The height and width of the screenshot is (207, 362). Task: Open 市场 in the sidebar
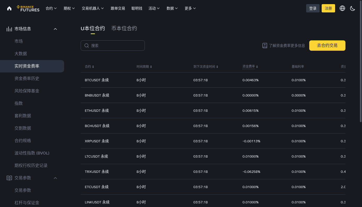19,41
